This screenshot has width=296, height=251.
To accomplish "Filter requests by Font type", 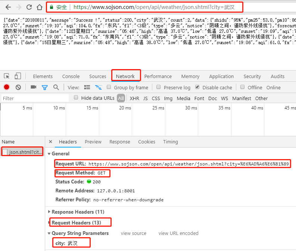I will 199,98.
